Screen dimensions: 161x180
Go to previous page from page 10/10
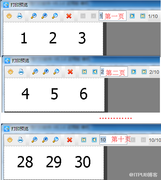[94, 140]
